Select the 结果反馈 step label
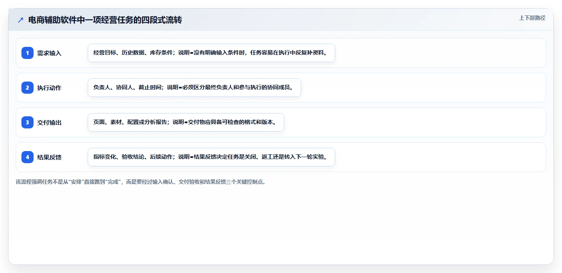This screenshot has height=273, width=562. [49, 157]
